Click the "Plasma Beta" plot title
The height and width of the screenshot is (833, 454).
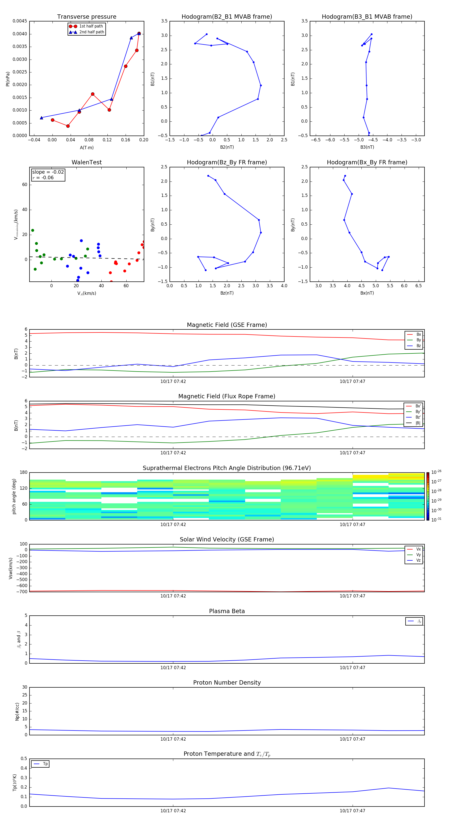[227, 611]
